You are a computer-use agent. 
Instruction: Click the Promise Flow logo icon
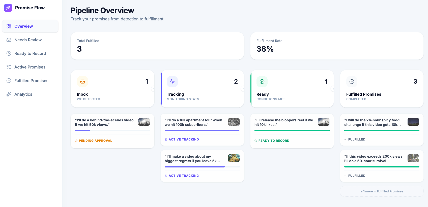(8, 8)
